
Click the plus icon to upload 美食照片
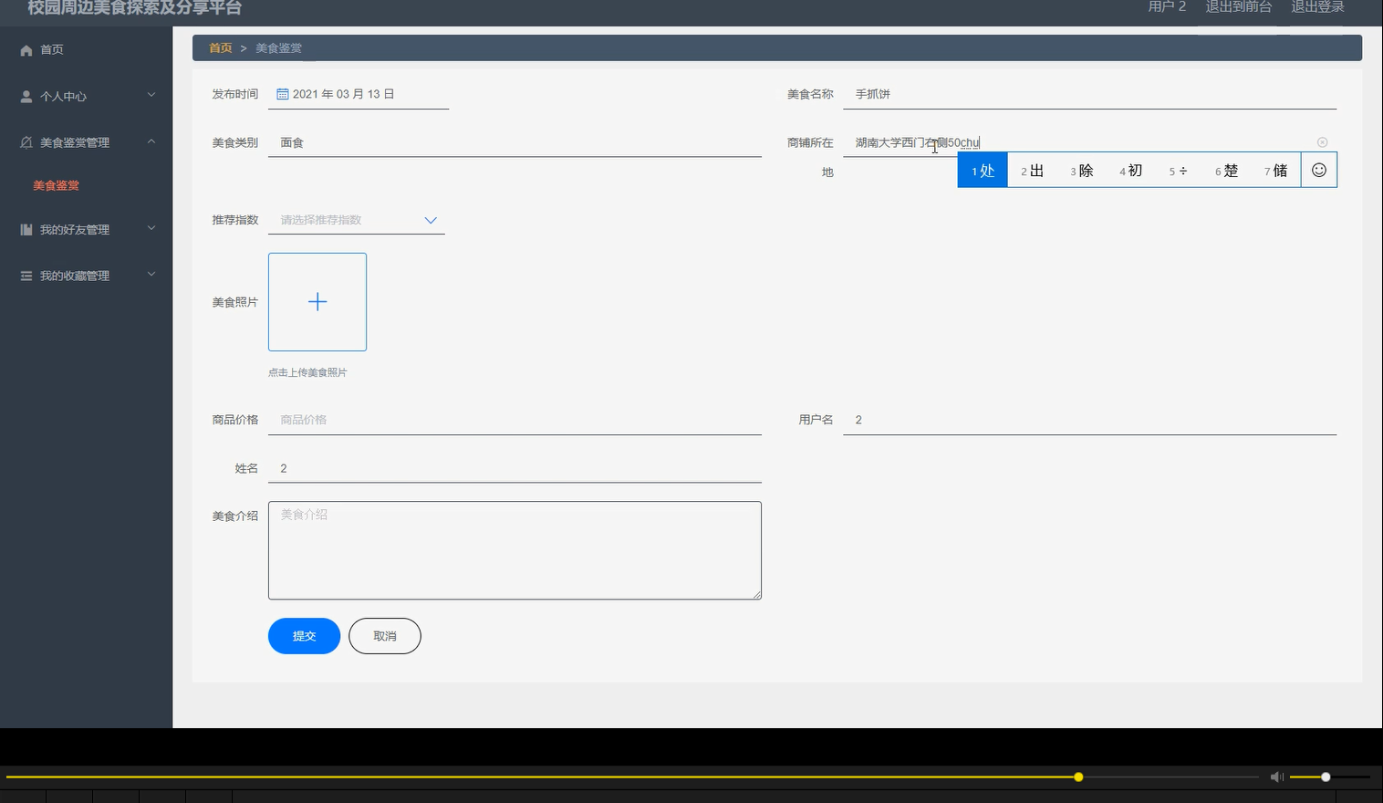pos(317,302)
